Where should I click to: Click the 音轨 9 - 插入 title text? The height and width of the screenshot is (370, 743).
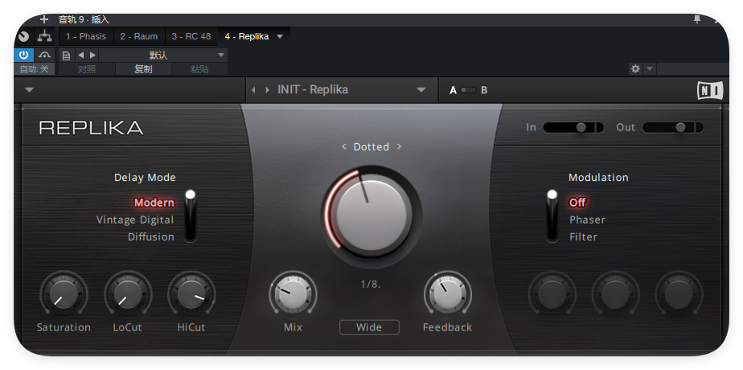point(84,20)
